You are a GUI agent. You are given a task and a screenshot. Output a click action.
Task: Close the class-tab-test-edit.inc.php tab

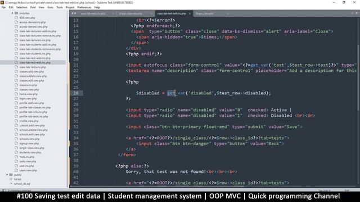point(190,13)
